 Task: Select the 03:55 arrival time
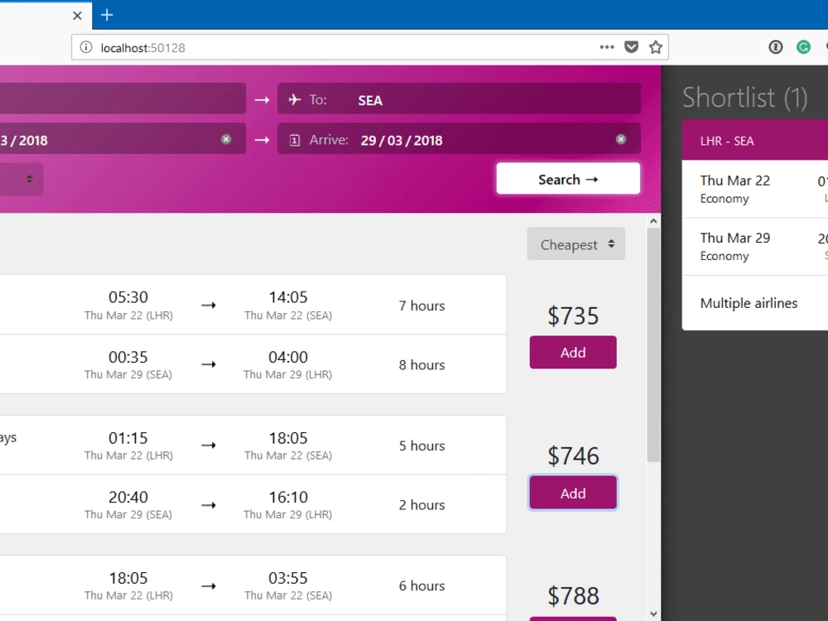(x=288, y=578)
